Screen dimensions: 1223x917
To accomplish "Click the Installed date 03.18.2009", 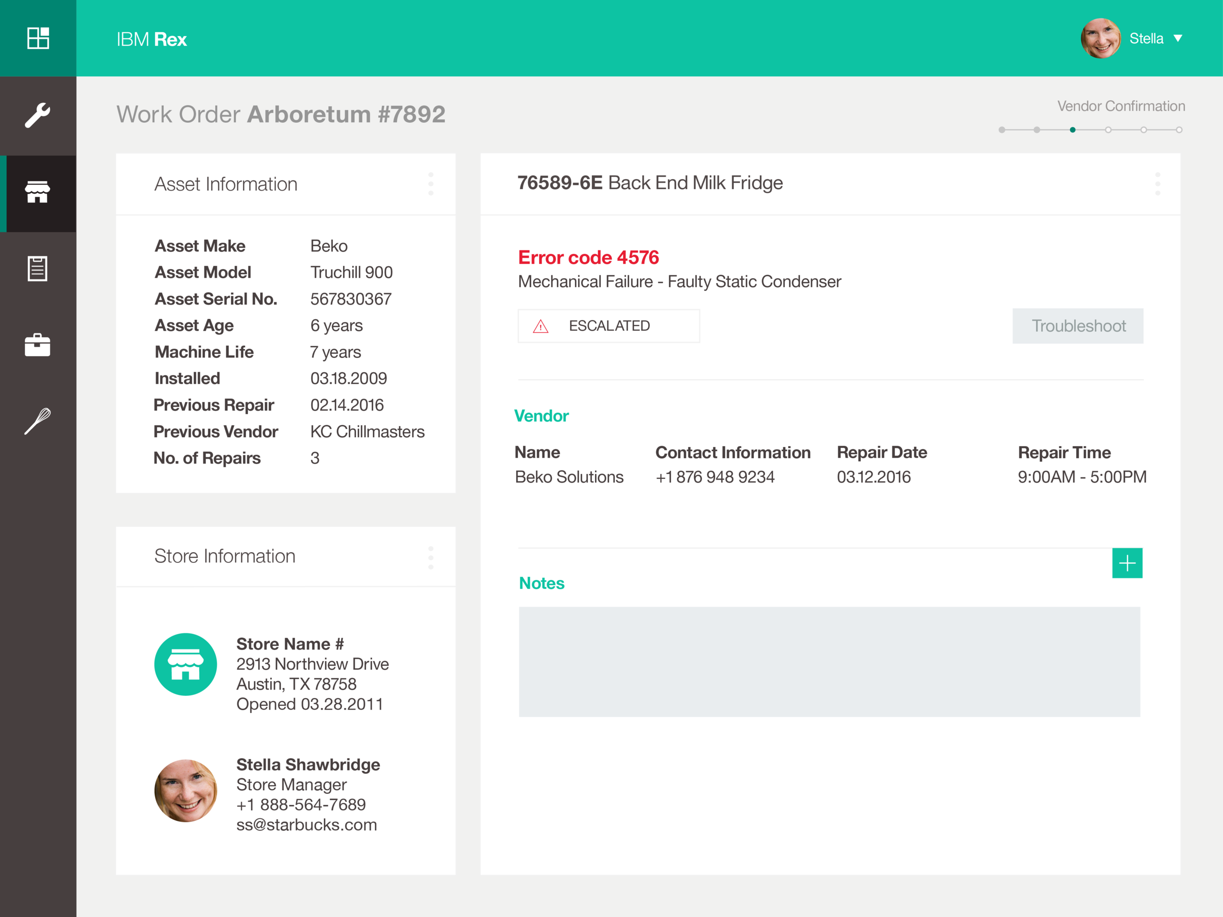I will point(349,379).
